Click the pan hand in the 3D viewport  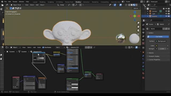pyautogui.click(x=138, y=27)
